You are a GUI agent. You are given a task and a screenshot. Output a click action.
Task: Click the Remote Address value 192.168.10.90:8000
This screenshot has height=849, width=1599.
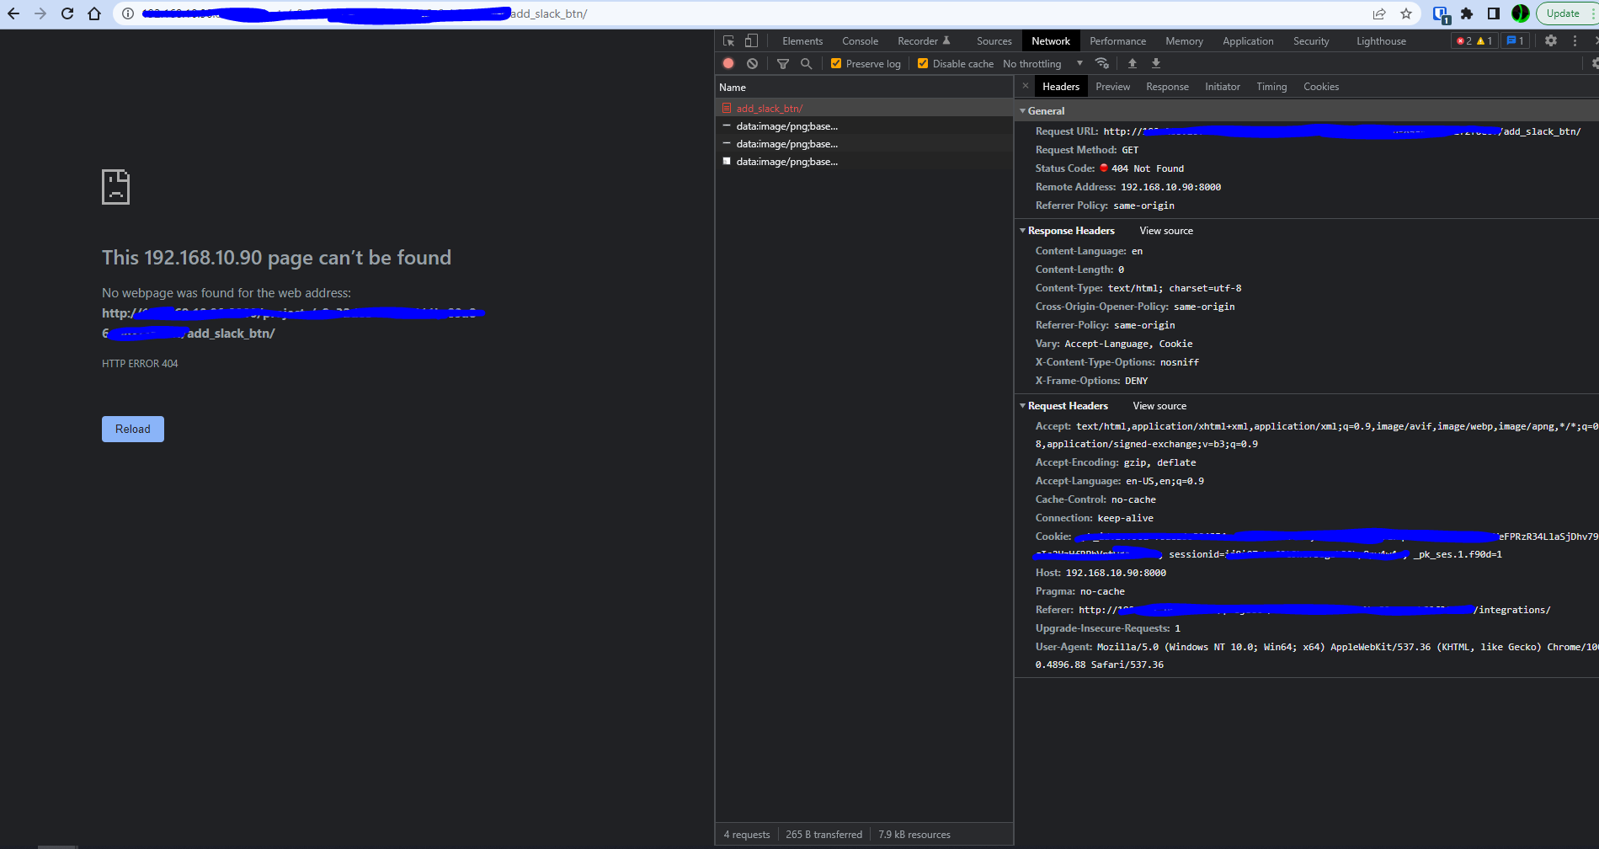pos(1170,187)
